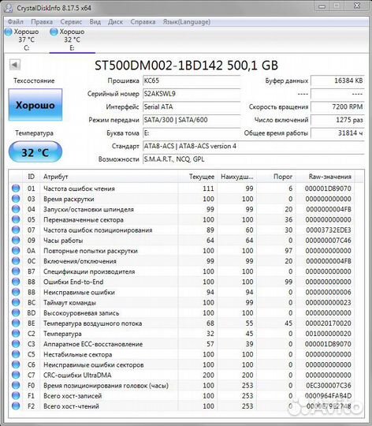This screenshot has height=426, width=372.
Task: Click raw value 000000007C46
Action: [329, 240]
